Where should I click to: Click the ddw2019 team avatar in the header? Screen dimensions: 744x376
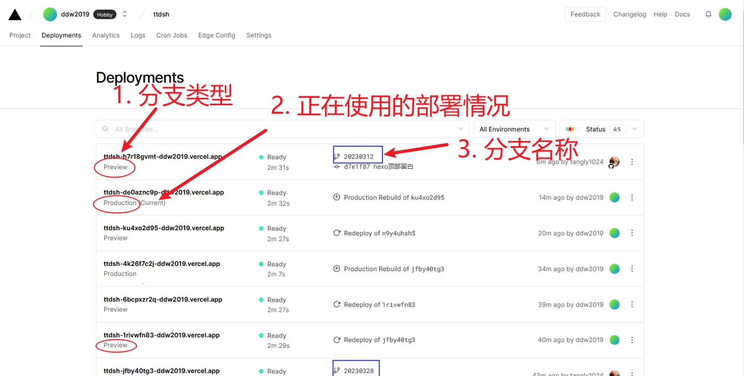click(x=49, y=14)
